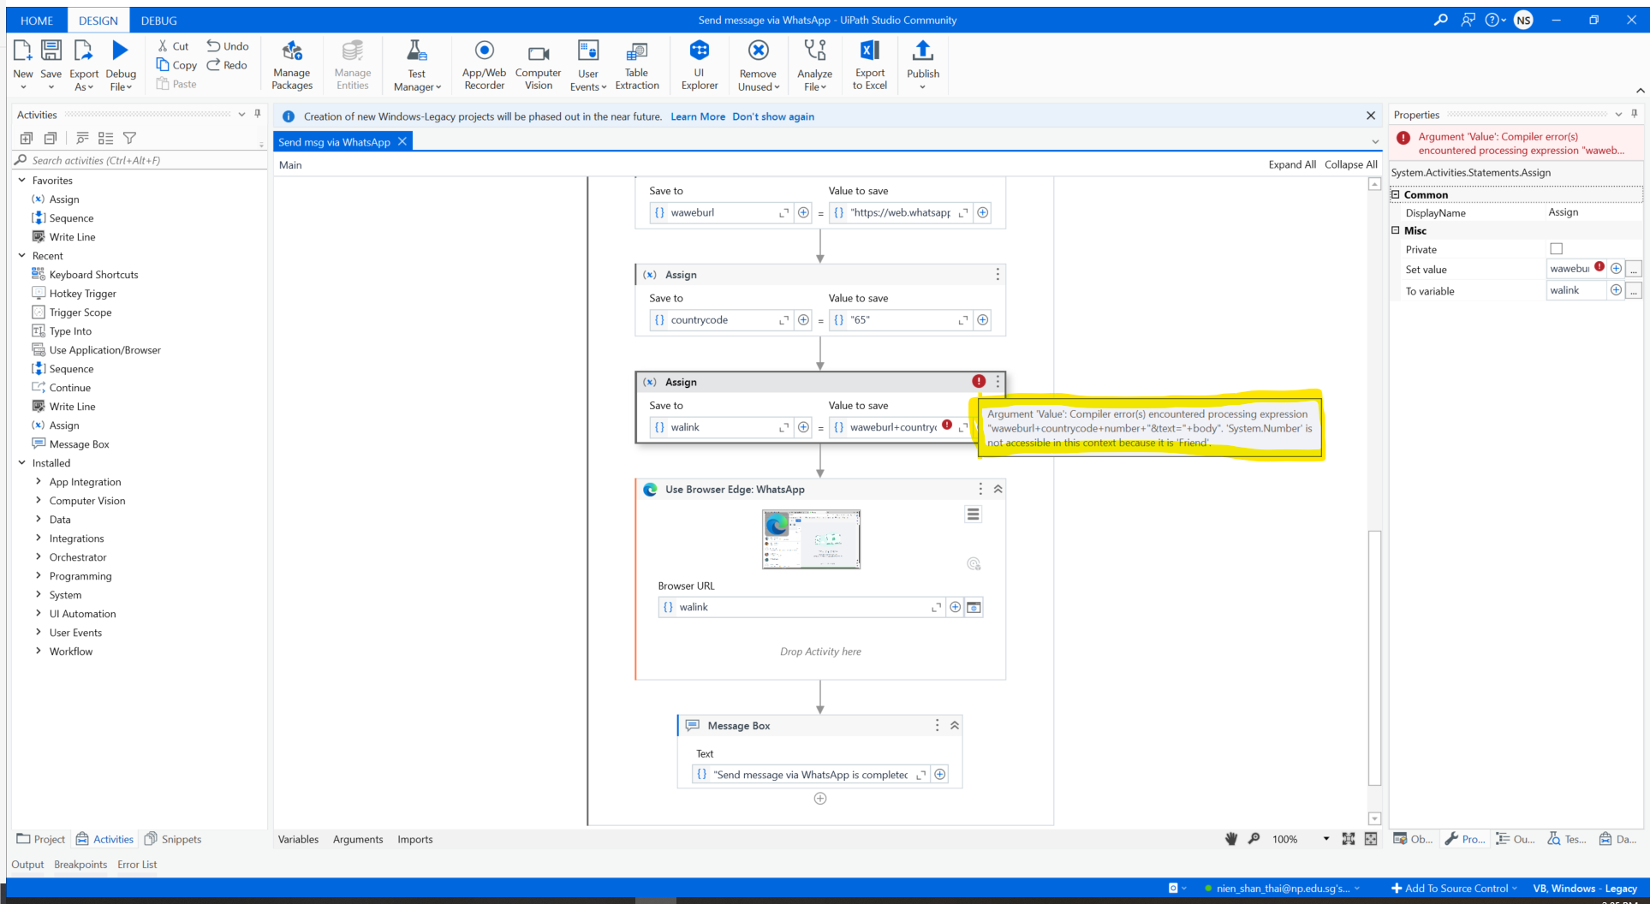Click the Cut icon

(163, 46)
